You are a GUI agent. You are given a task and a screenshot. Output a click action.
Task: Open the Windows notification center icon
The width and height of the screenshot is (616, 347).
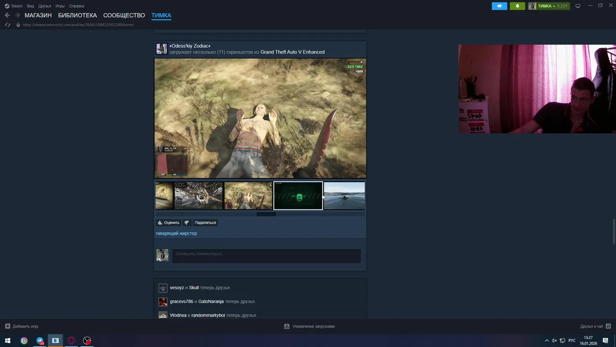click(x=605, y=341)
